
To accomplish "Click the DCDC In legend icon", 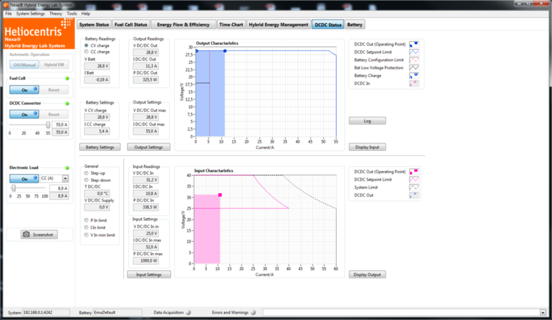I will 414,83.
